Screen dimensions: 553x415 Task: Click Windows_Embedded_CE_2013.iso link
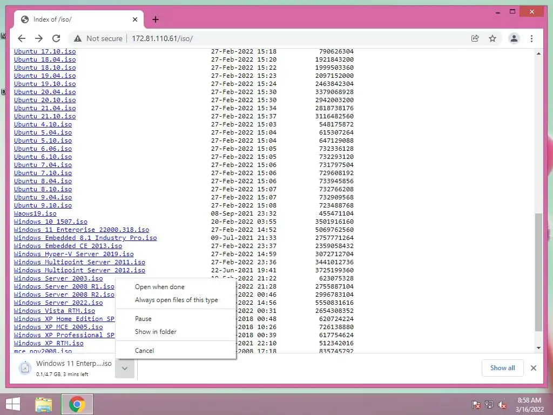tap(68, 246)
